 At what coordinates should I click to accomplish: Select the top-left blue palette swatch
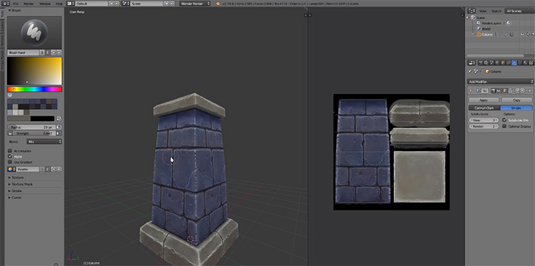(x=9, y=101)
